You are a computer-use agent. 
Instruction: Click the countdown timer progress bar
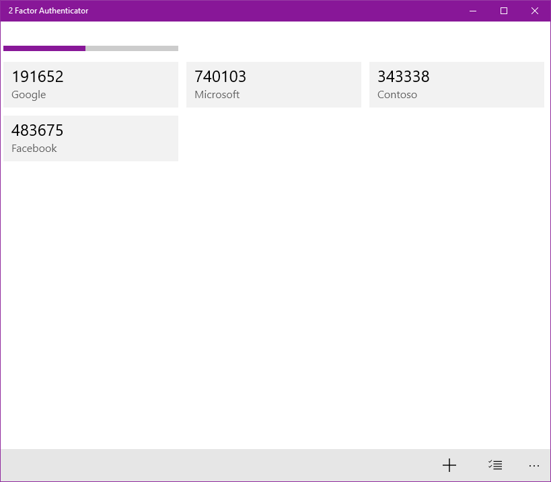(91, 48)
